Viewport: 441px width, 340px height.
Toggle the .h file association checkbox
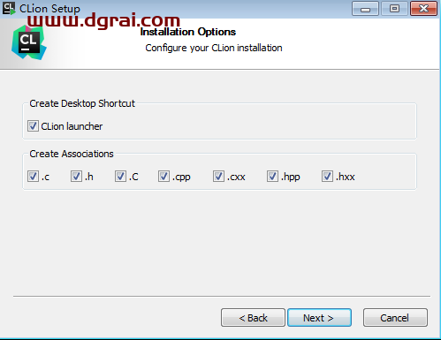pyautogui.click(x=76, y=177)
